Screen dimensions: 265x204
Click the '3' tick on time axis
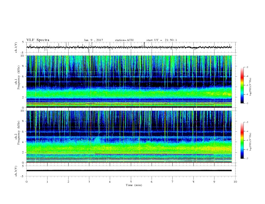(89, 182)
